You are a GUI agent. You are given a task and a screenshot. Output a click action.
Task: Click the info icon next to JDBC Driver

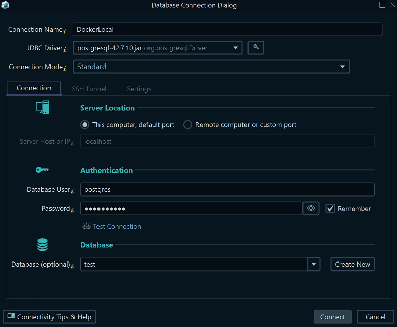click(65, 49)
